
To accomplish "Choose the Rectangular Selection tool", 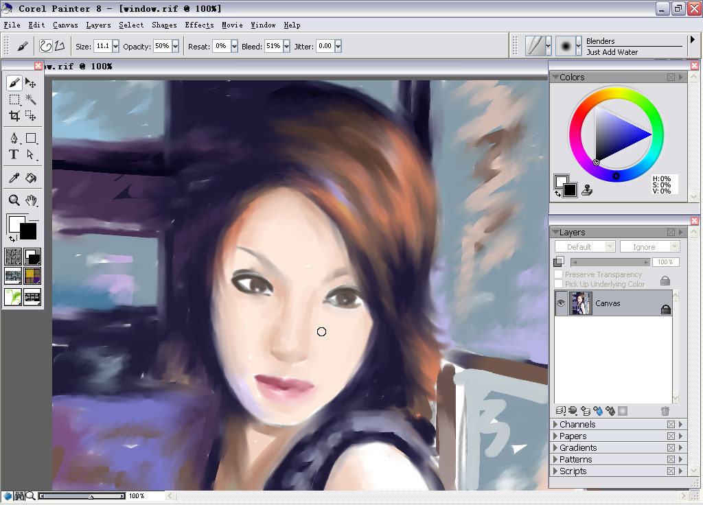I will 14,99.
